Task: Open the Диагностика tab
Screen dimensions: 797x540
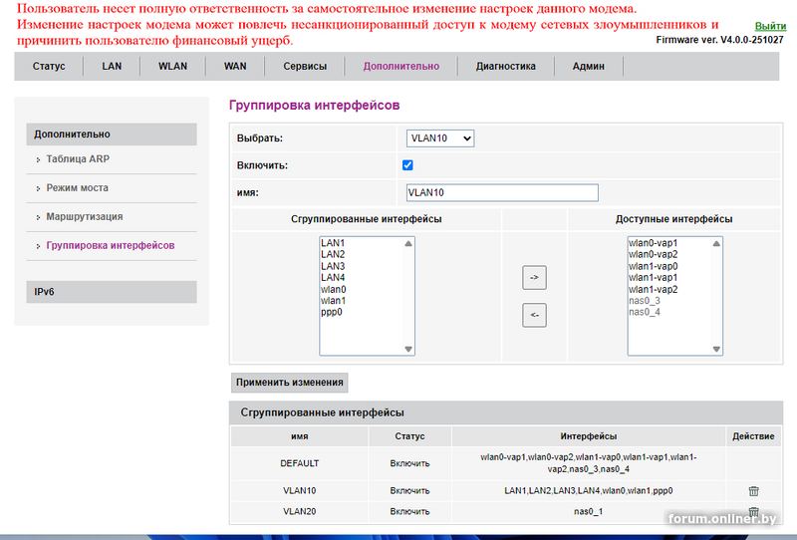Action: [x=506, y=66]
